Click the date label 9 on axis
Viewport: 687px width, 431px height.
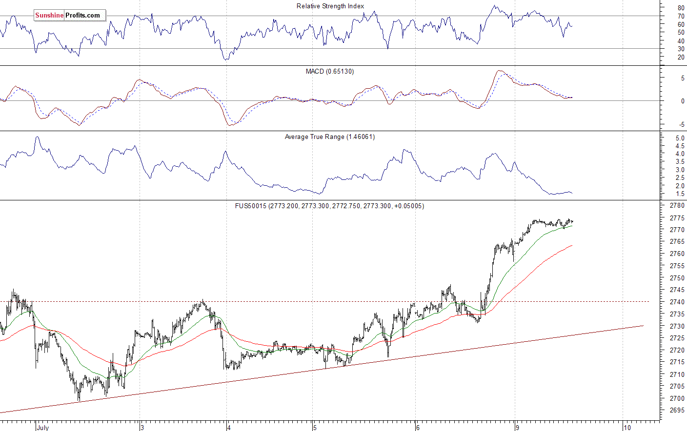coord(517,428)
